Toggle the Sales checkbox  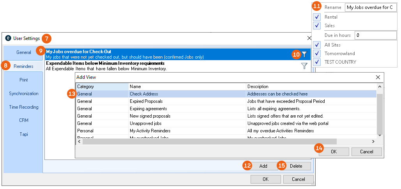coord(317,26)
